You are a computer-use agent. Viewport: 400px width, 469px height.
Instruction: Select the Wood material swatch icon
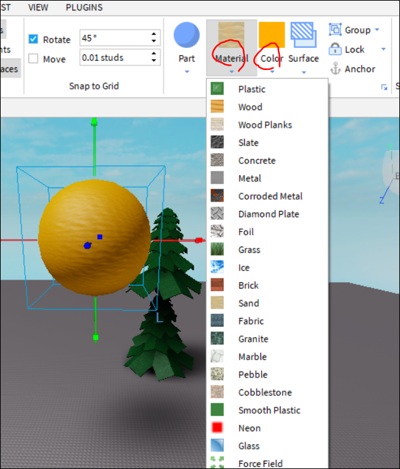(x=217, y=106)
